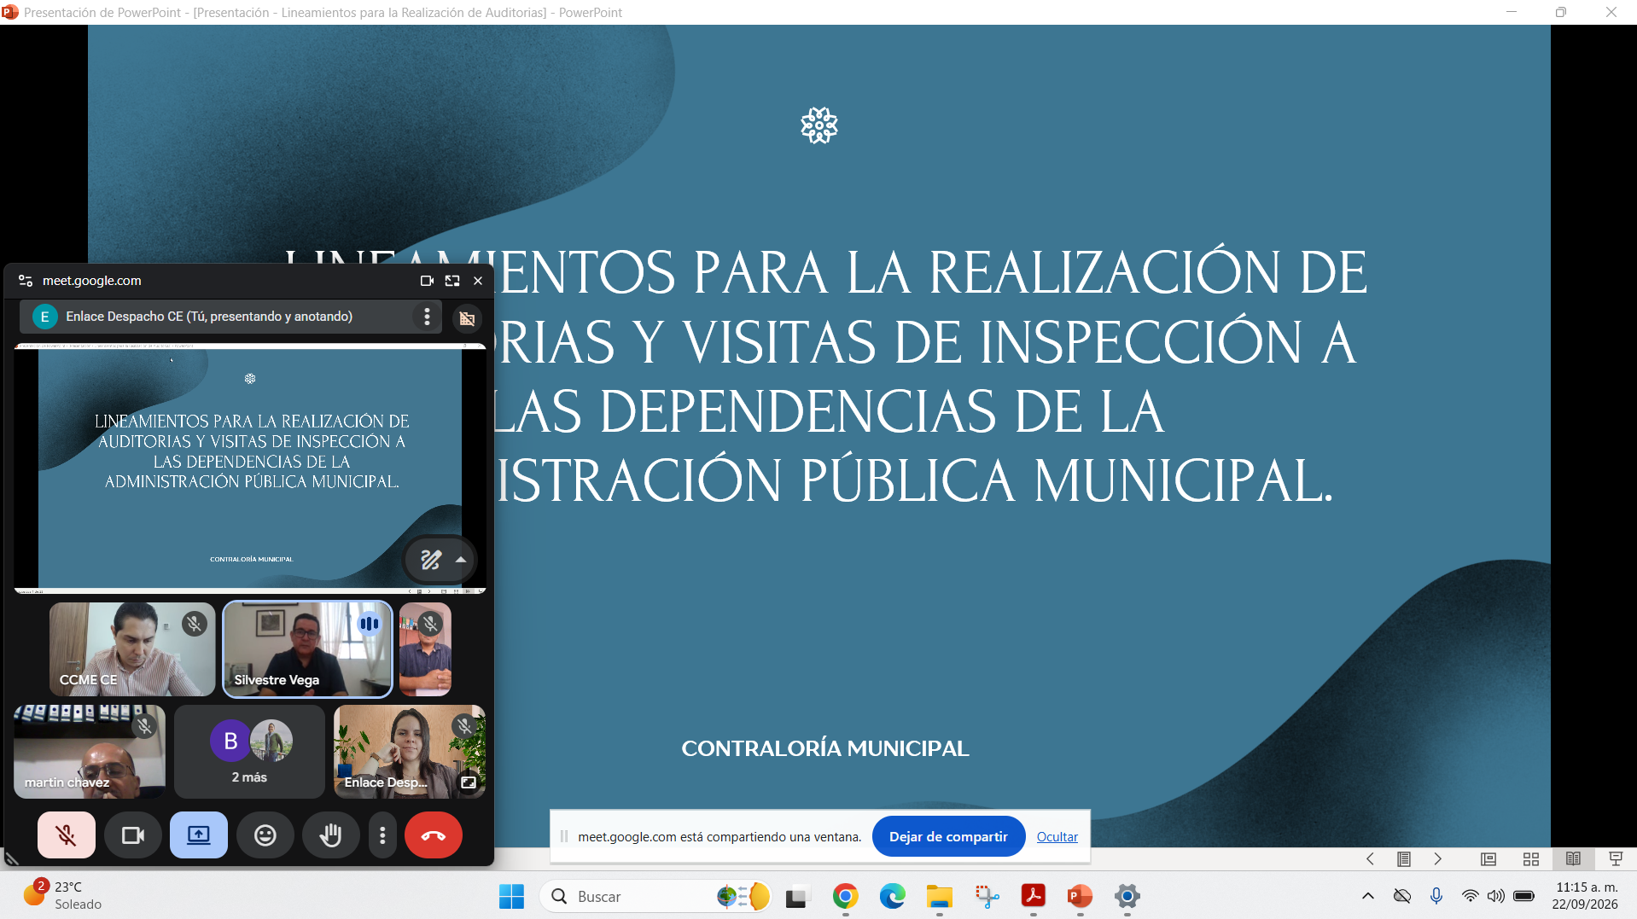Screen dimensions: 1637x919
Task: Open options for Enlace Despacho CE presenter
Action: tap(427, 317)
